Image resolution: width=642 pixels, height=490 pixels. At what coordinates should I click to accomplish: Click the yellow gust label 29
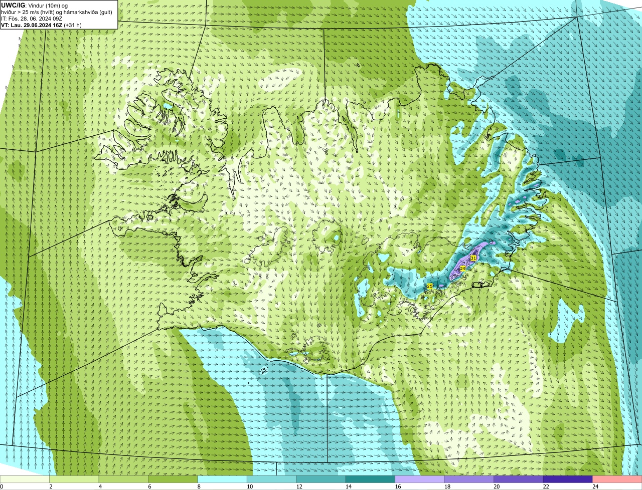(x=462, y=269)
